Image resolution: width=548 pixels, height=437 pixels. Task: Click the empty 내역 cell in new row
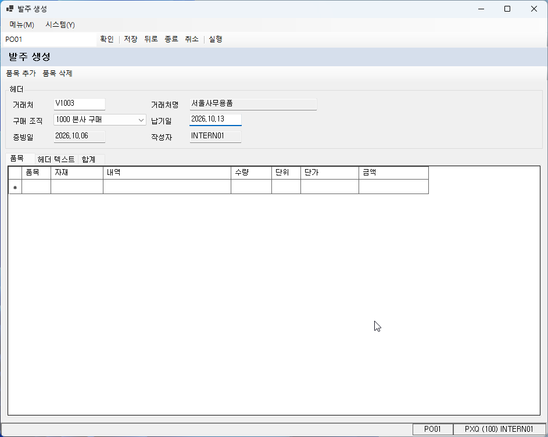pyautogui.click(x=167, y=187)
